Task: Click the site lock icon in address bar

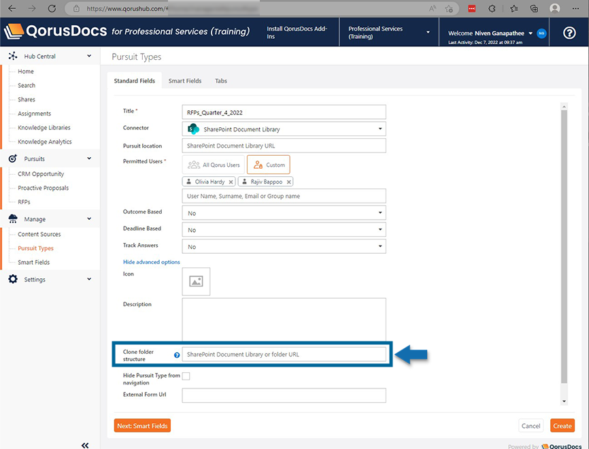Action: 76,8
